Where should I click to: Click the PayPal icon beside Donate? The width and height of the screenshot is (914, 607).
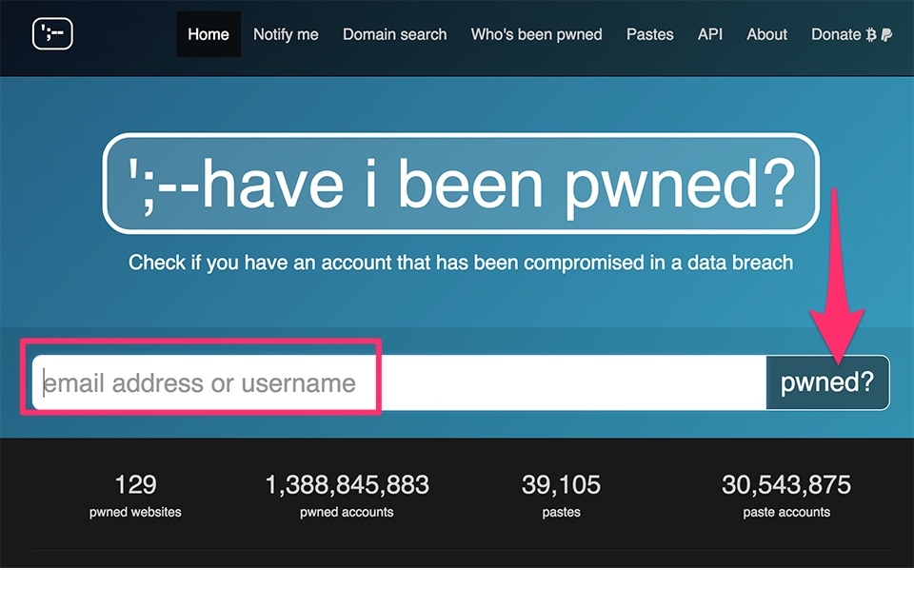coord(886,34)
